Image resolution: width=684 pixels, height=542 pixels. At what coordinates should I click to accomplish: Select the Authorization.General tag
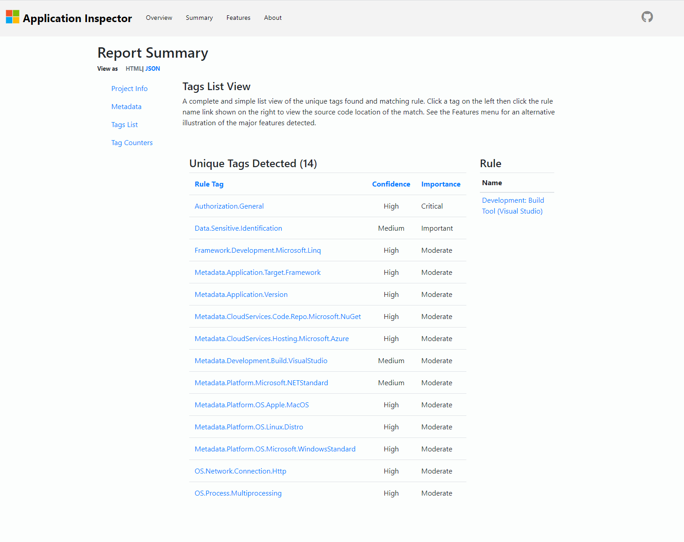click(x=229, y=206)
